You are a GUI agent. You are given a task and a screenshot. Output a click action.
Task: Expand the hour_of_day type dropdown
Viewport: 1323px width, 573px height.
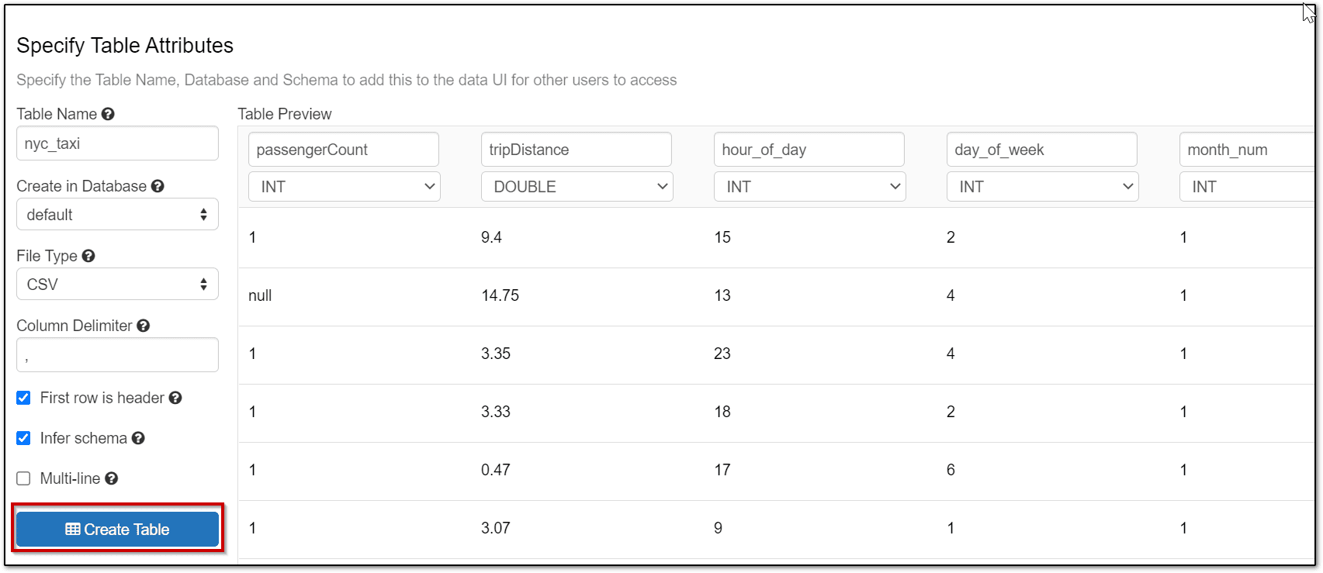click(809, 187)
